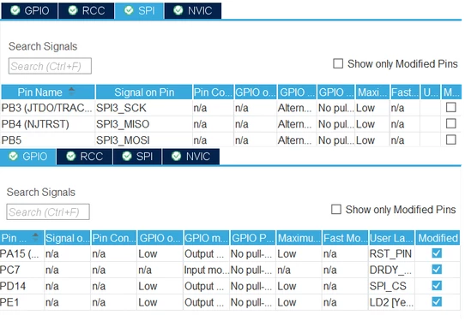Click the Signal o... header in lower table
This screenshot has width=465, height=321.
point(67,238)
